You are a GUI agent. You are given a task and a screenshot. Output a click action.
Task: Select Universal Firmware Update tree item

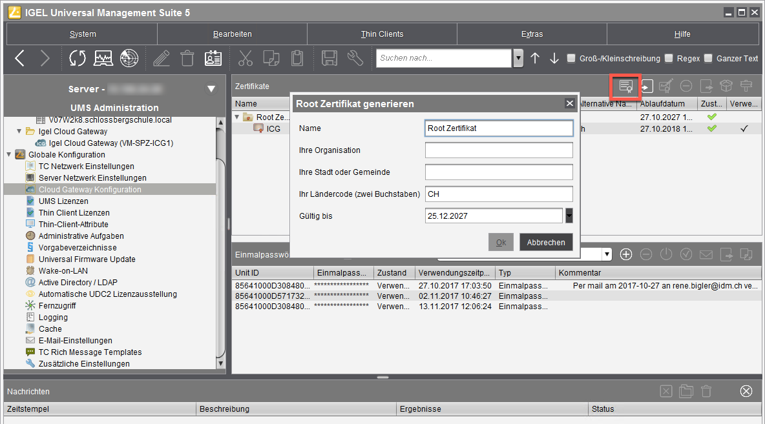(x=87, y=259)
